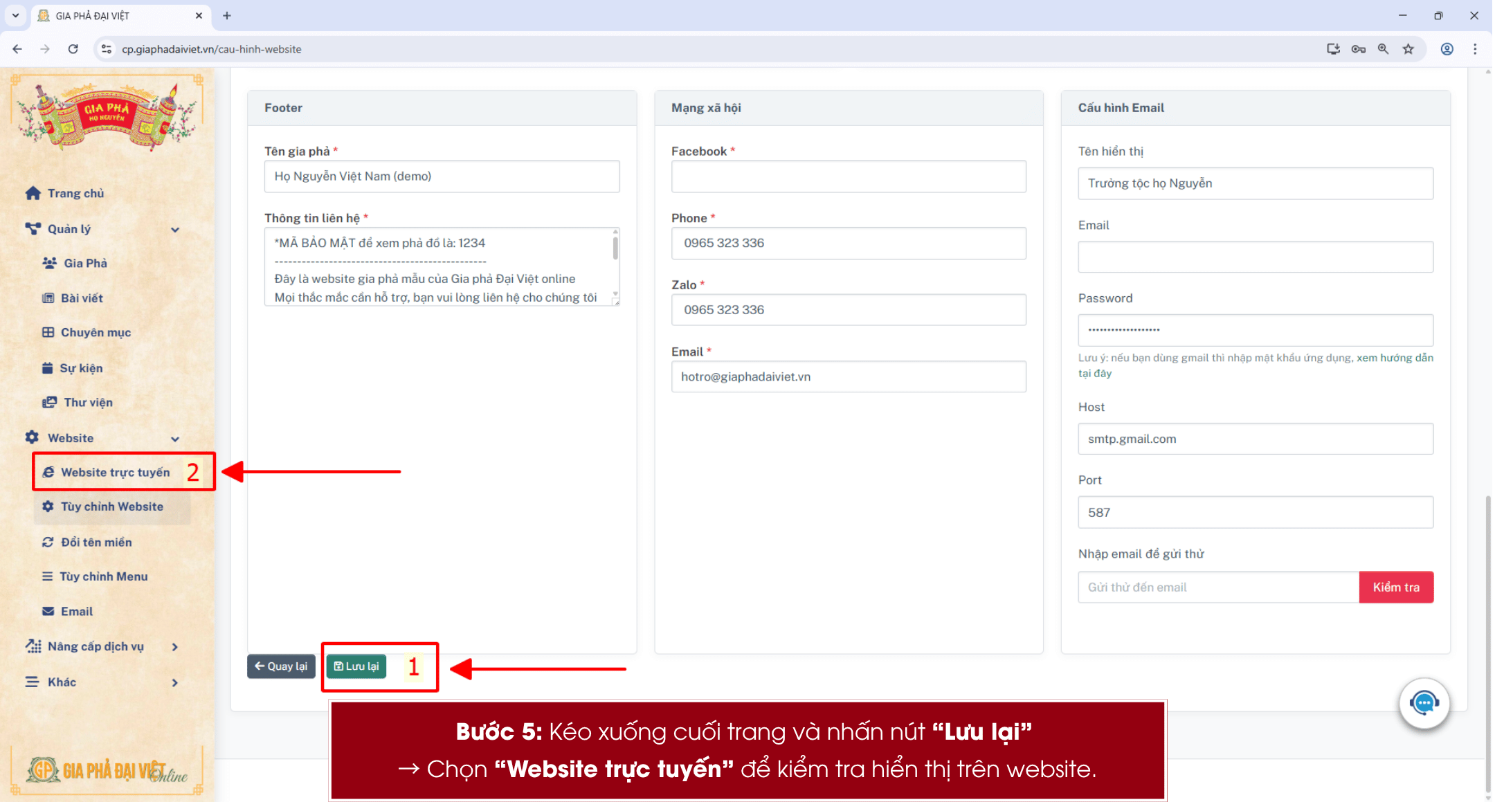Click the Email envelope sidebar icon
Image resolution: width=1495 pixels, height=802 pixels.
48,612
